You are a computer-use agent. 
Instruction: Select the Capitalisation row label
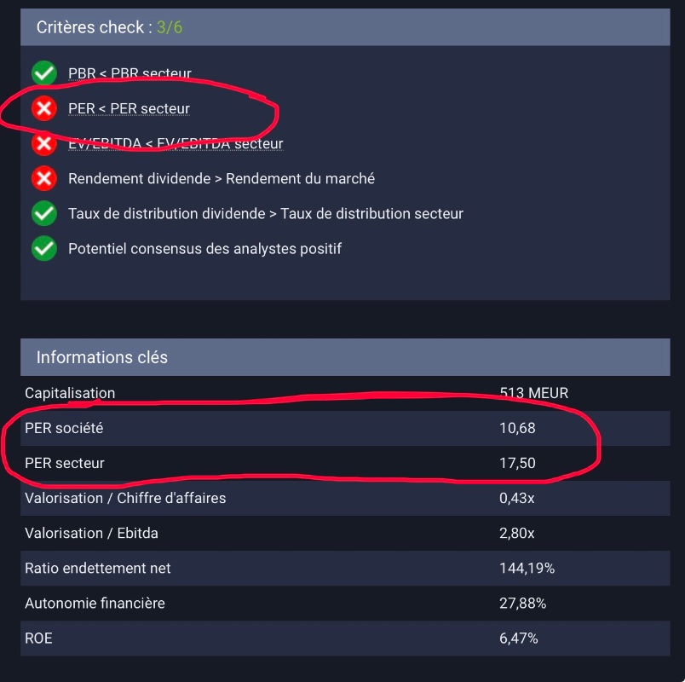(x=70, y=393)
